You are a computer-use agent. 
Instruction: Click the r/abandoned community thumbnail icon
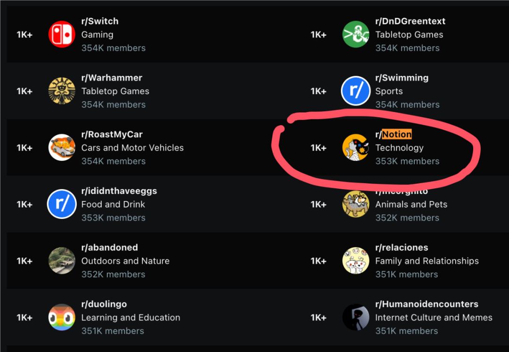[62, 261]
